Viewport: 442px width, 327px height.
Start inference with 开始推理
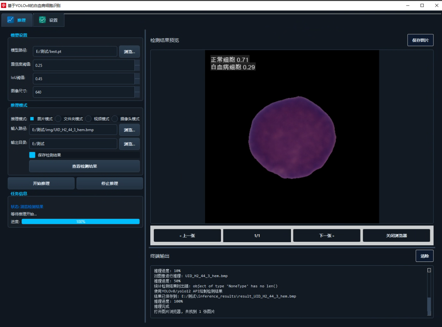(x=41, y=183)
